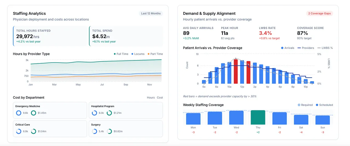Switch Cost by Department to Hours
The width and height of the screenshot is (350, 146).
(x=151, y=98)
